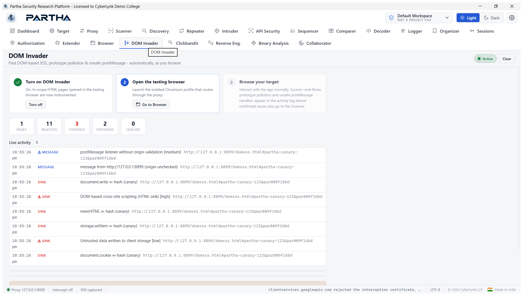
Task: Click the Decoder code-brackets icon
Action: click(x=369, y=31)
